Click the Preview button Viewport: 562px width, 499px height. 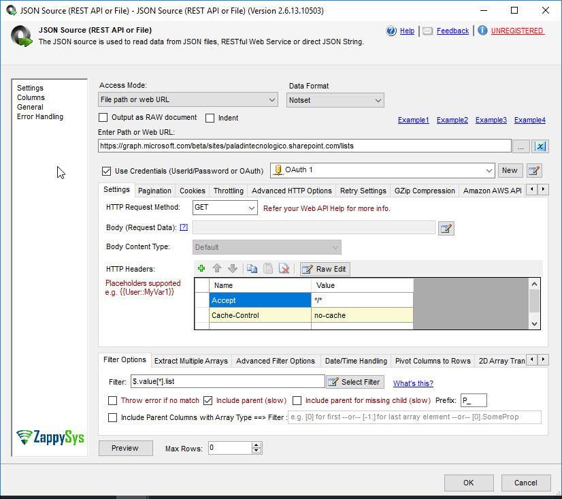(125, 448)
